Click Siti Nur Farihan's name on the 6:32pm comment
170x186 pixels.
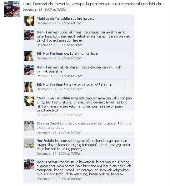(50, 53)
